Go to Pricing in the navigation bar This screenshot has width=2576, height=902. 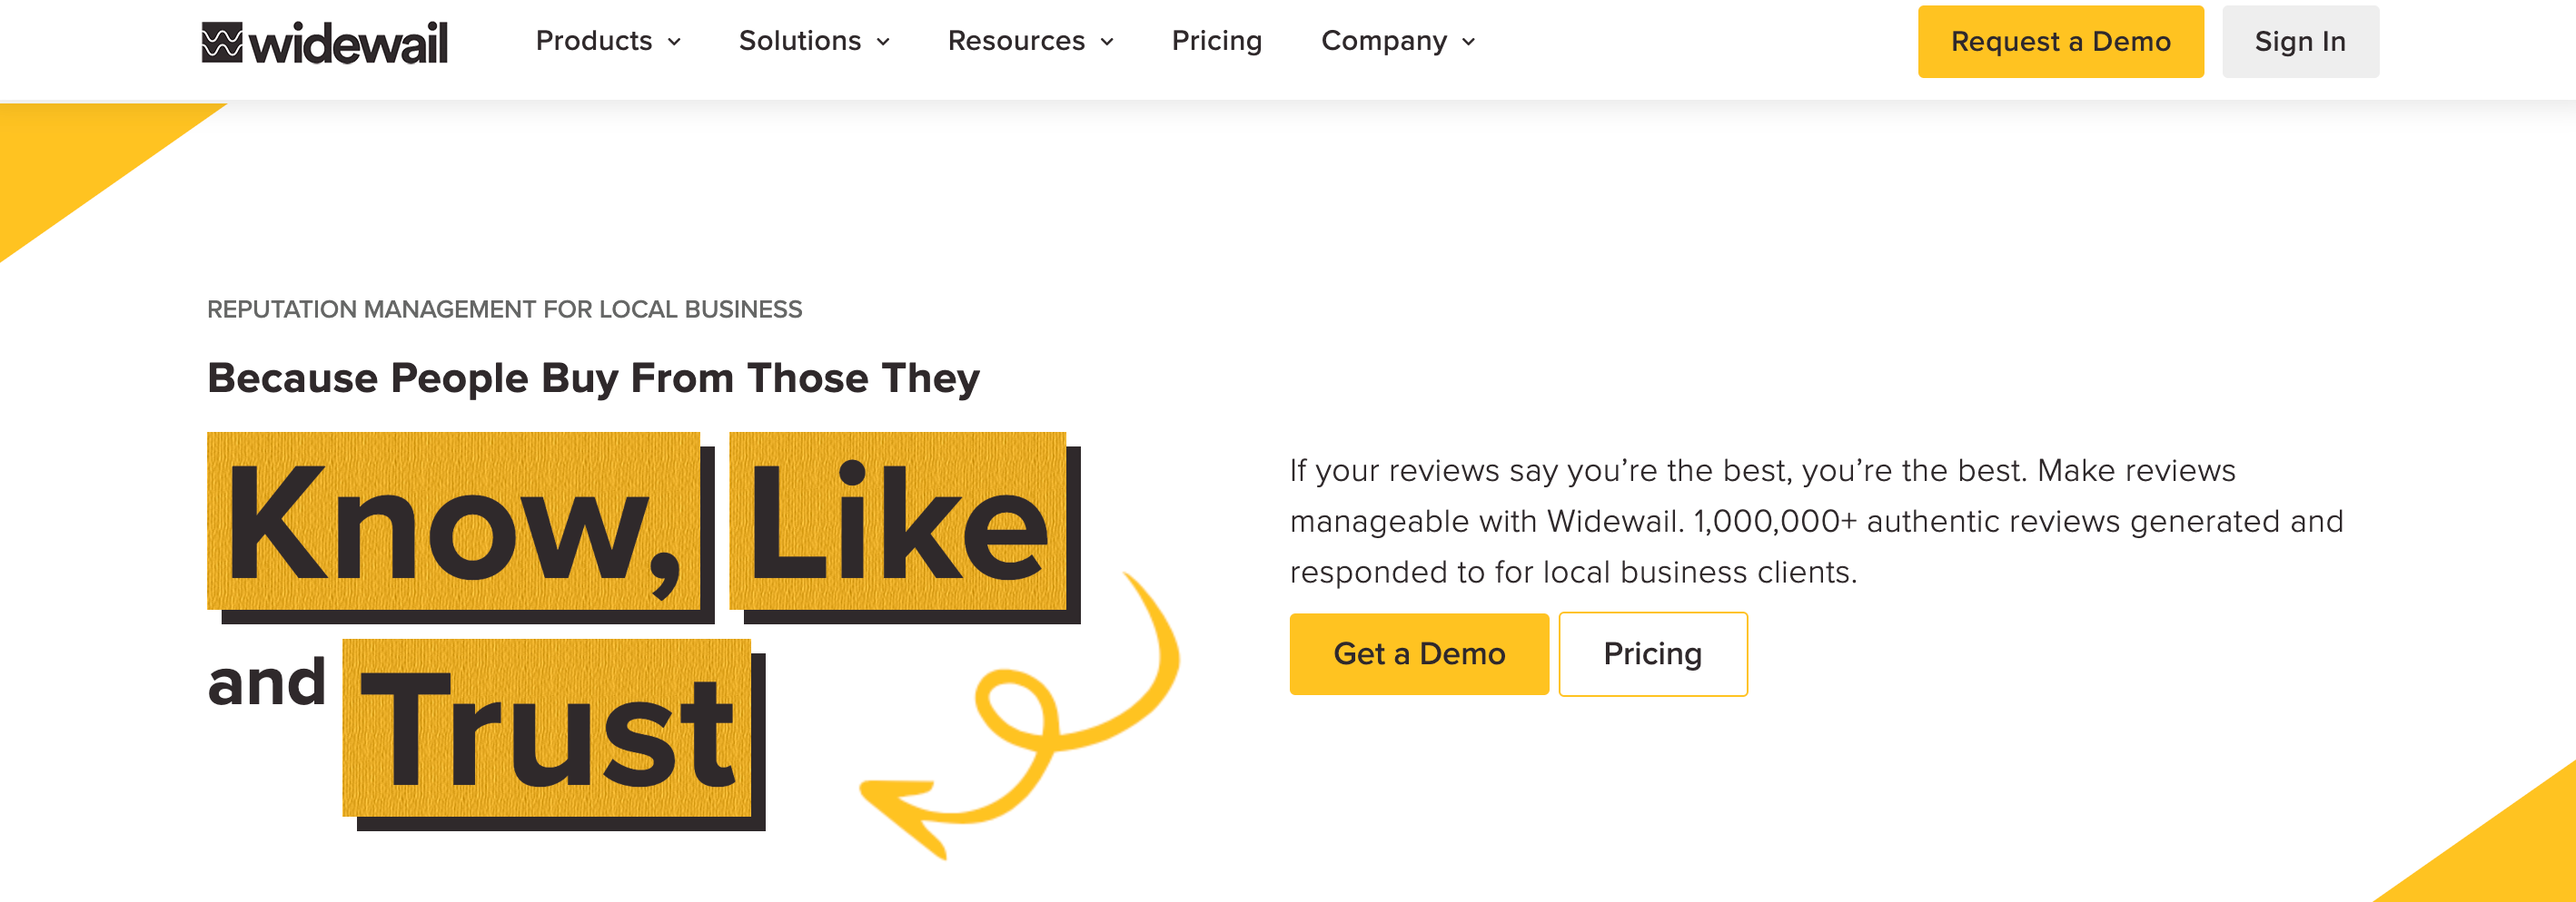[x=1217, y=41]
